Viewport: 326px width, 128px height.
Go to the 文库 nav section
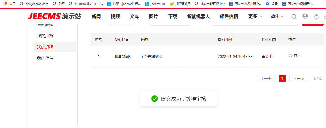134,16
